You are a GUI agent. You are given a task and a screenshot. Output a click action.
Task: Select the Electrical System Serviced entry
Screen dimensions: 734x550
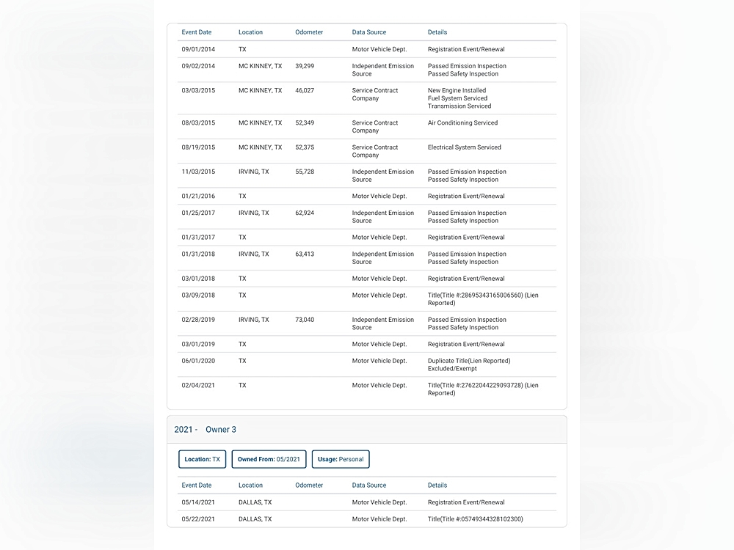[464, 147]
